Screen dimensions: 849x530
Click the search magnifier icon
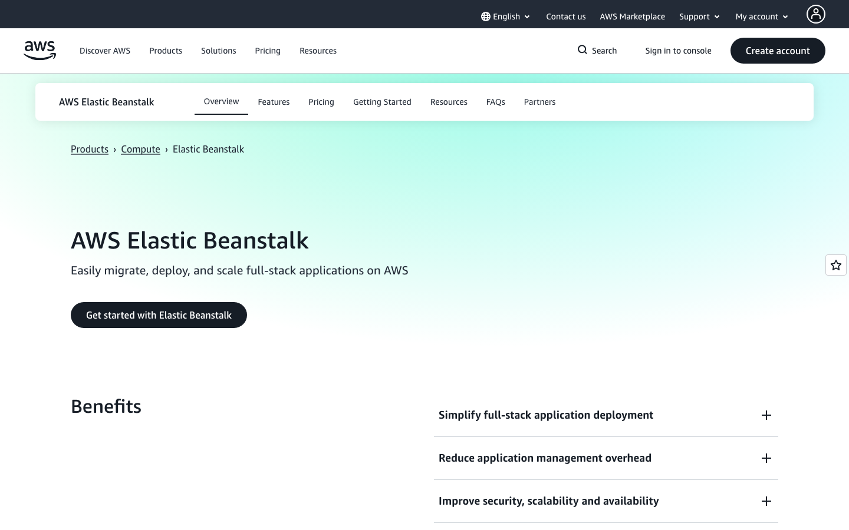click(583, 50)
